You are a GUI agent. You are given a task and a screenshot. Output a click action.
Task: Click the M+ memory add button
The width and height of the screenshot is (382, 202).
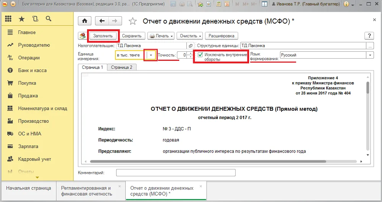(246, 4)
